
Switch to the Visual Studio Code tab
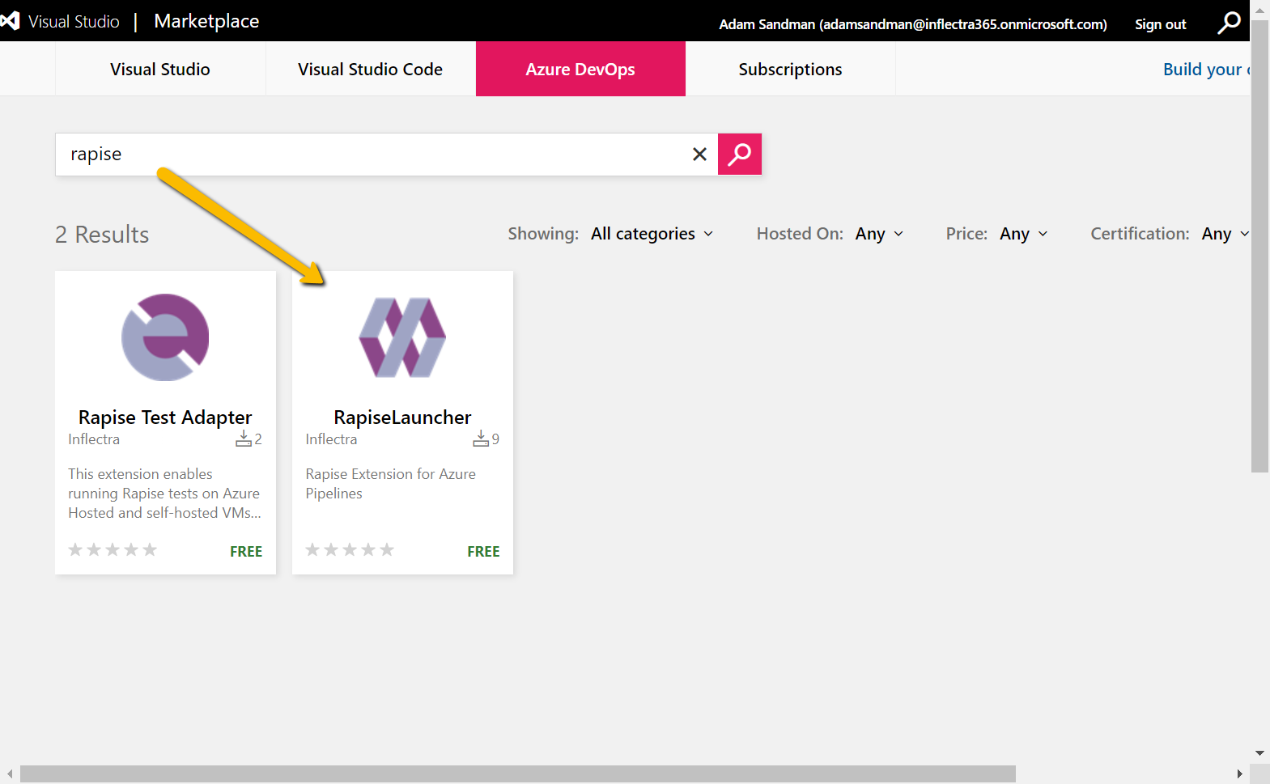(x=371, y=70)
